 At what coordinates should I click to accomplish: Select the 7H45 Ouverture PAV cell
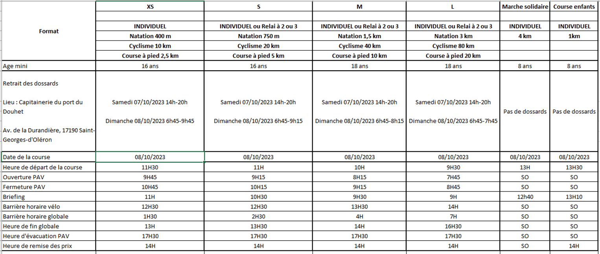pos(453,177)
